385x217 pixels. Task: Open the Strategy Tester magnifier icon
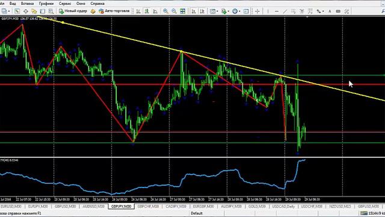pyautogui.click(x=51, y=11)
